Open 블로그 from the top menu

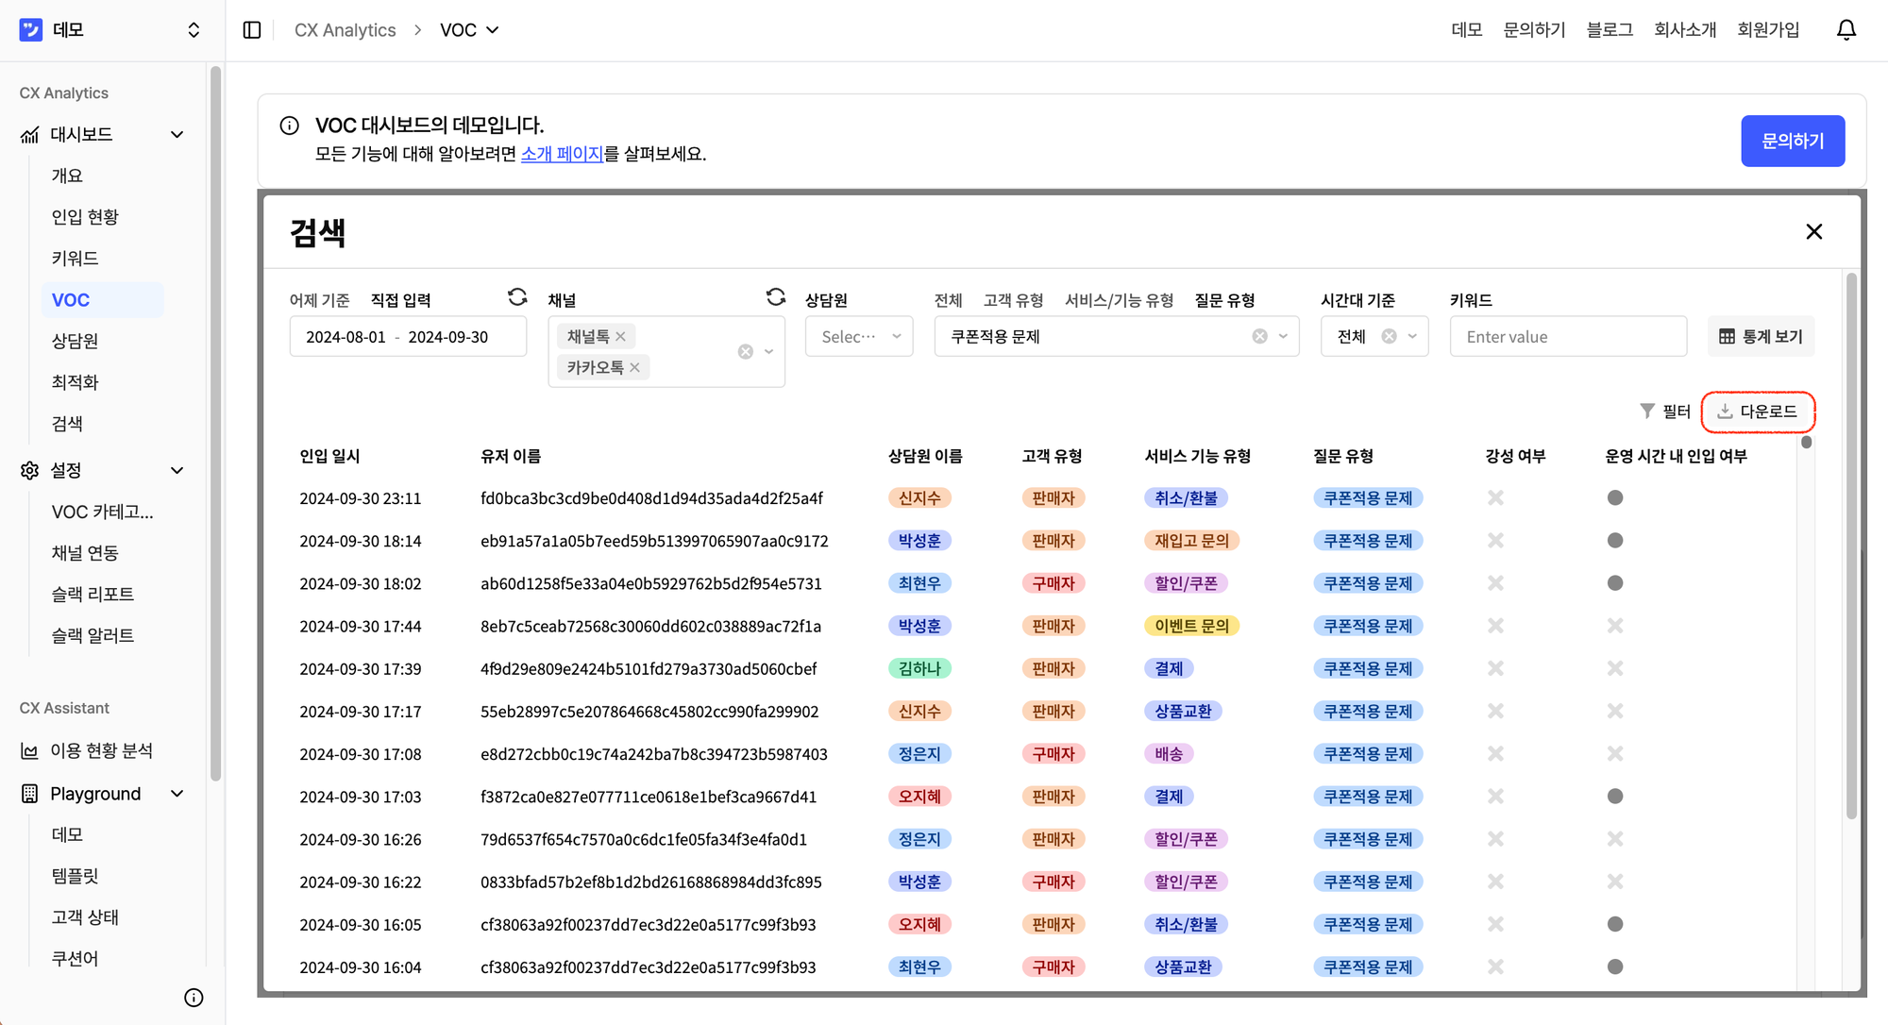(1609, 29)
